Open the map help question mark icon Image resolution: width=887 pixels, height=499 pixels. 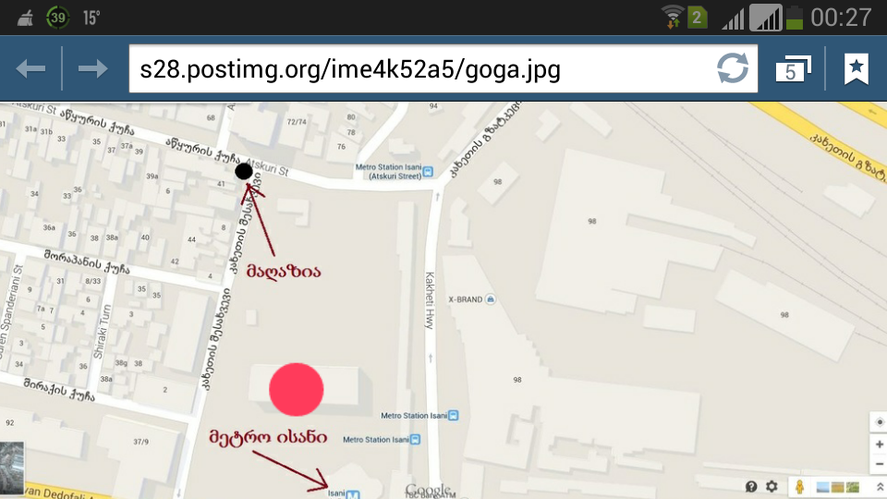pos(750,487)
